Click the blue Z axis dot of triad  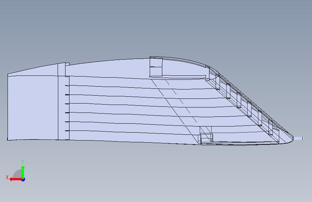pos(23,179)
